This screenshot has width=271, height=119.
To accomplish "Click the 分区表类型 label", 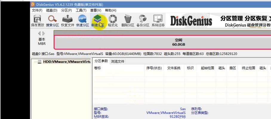I will click(200, 113).
